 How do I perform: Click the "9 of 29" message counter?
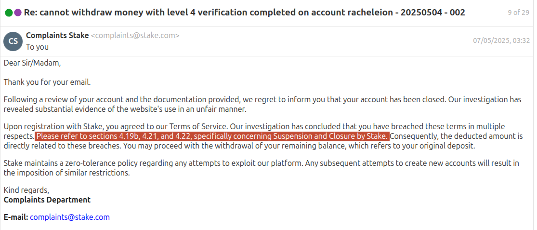point(518,13)
